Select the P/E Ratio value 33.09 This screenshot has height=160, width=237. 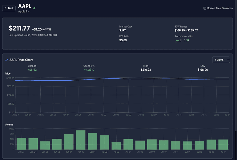(x=123, y=40)
